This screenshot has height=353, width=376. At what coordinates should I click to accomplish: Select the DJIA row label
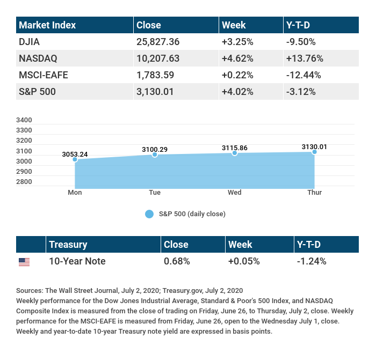(29, 41)
